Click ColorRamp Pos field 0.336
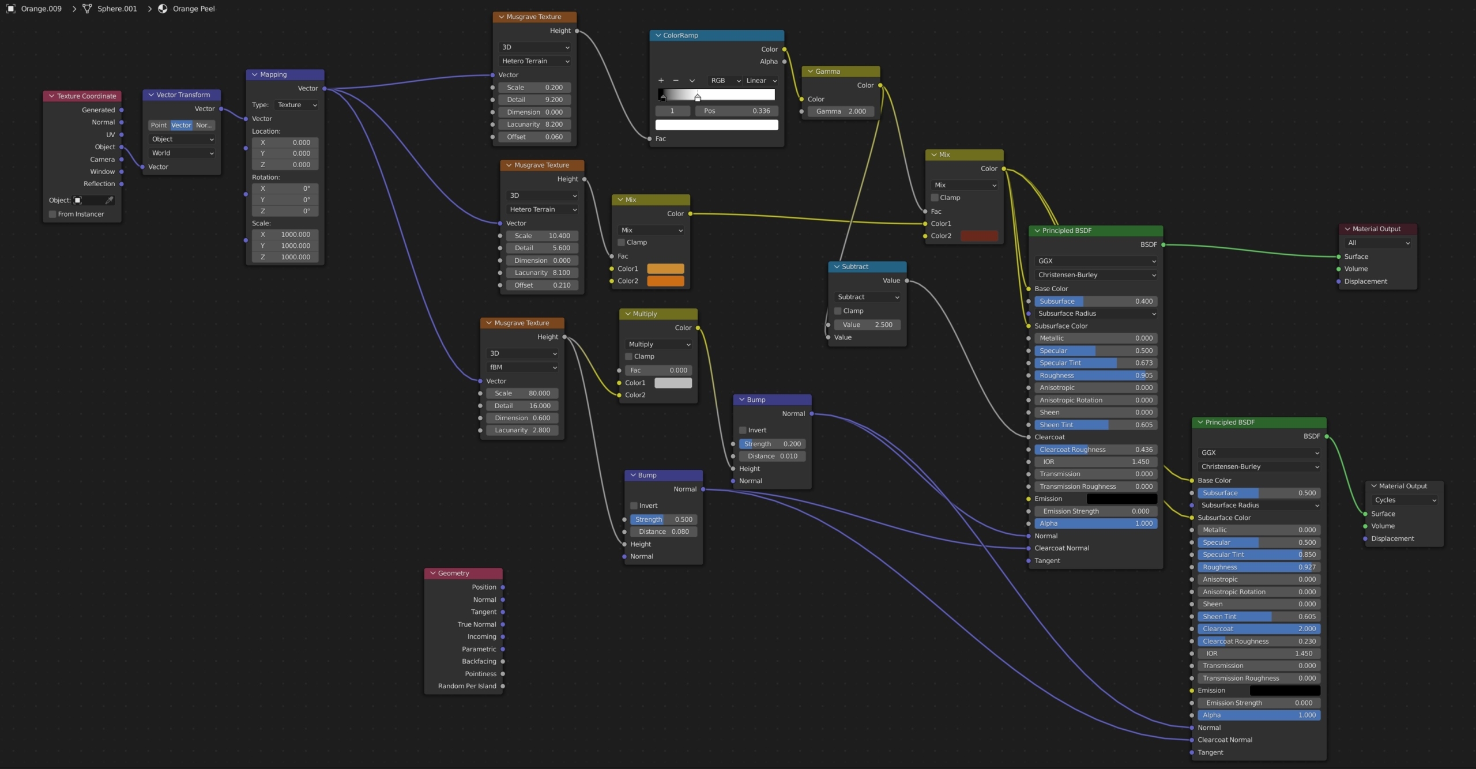 click(x=736, y=111)
